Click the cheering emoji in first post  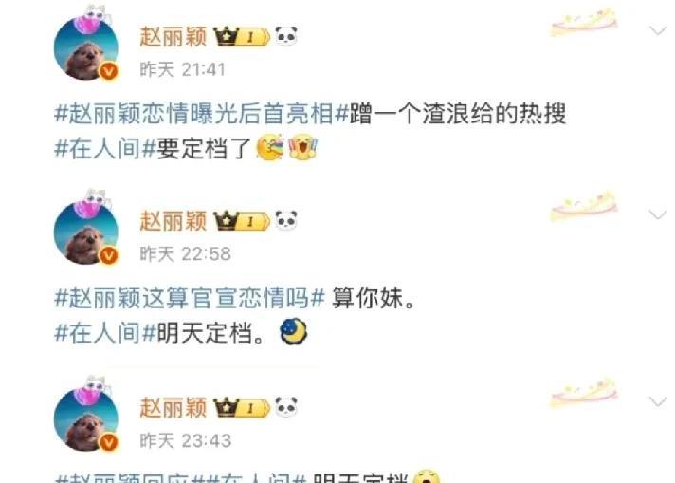click(303, 147)
